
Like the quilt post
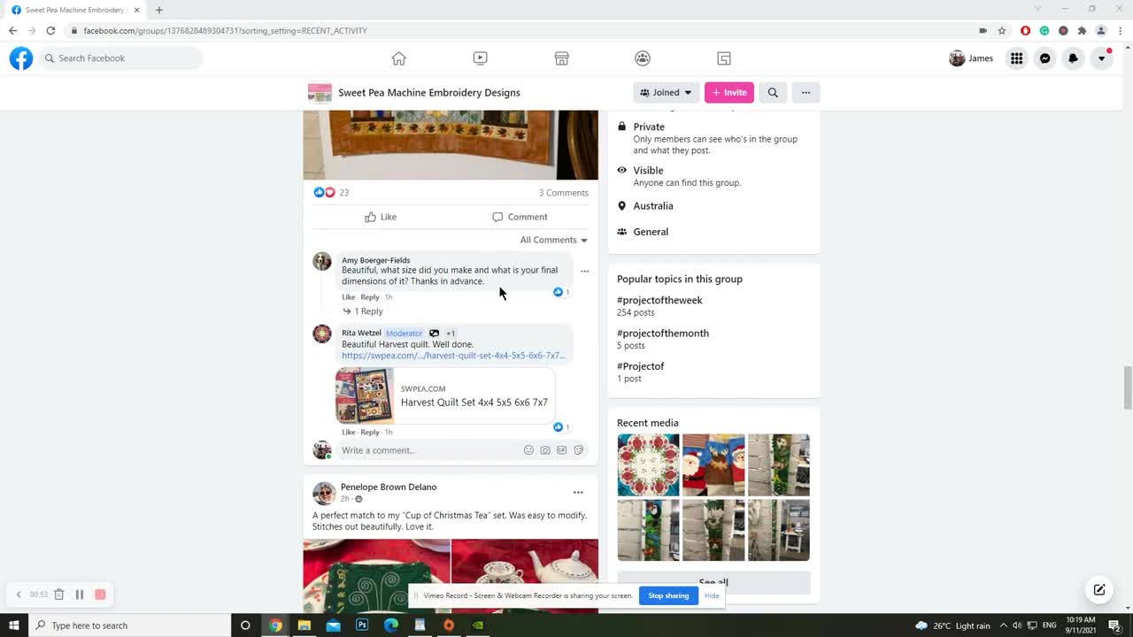pyautogui.click(x=381, y=217)
